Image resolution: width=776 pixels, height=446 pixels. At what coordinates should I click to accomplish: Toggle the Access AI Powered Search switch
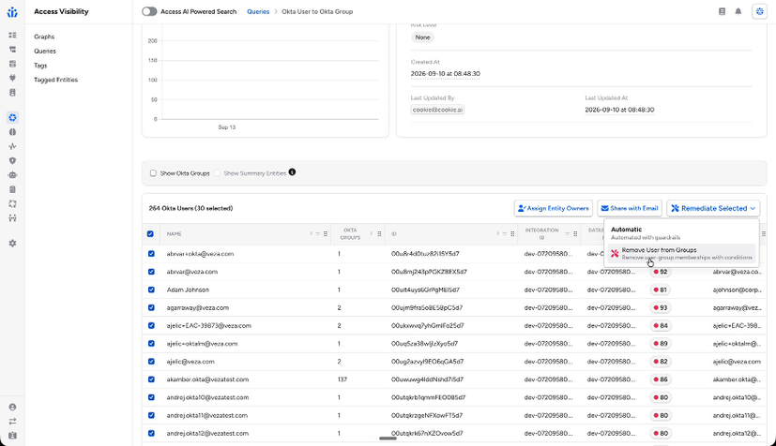149,11
